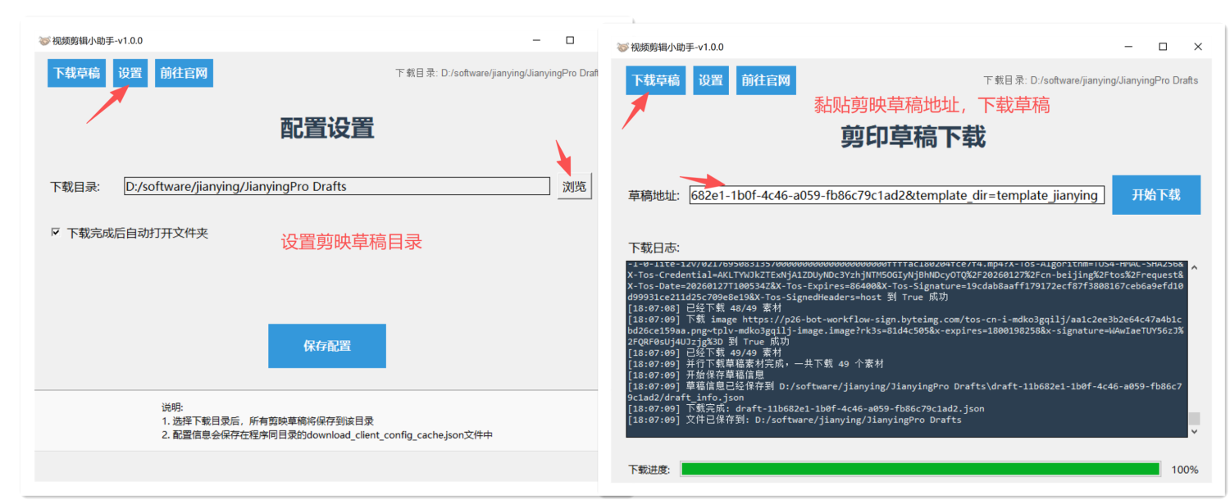The height and width of the screenshot is (500, 1230).
Task: Click the green 下载进度 progress bar
Action: [x=920, y=469]
